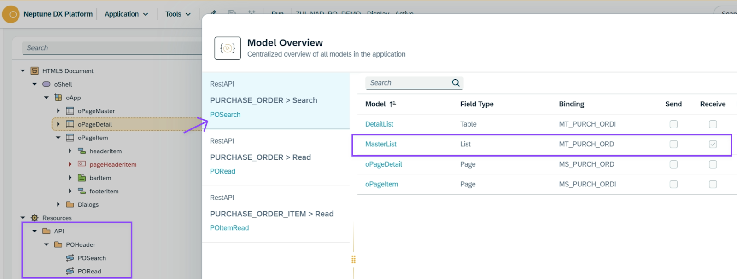737x279 pixels.
Task: Collapse the oApp tree node
Action: pyautogui.click(x=47, y=98)
